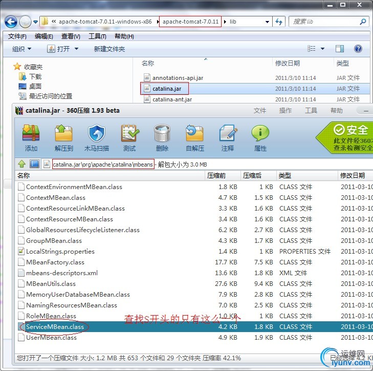Image resolution: width=373 pixels, height=371 pixels.
Task: Click the refresh button beside address bar
Action: [278, 22]
